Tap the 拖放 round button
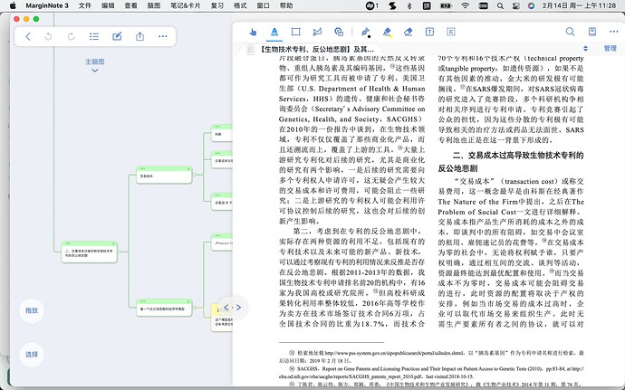The image size is (625, 390). point(32,310)
